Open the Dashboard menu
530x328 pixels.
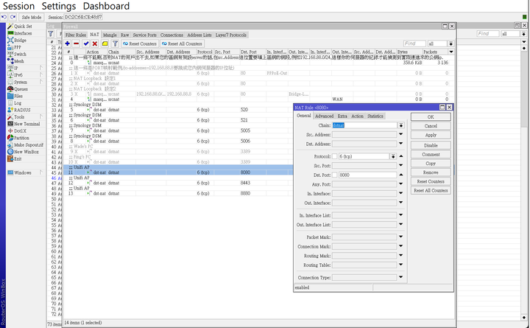tap(106, 6)
